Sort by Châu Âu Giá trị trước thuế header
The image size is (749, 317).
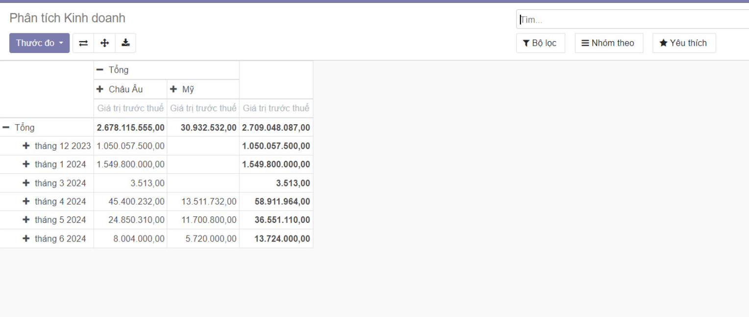[x=130, y=108]
